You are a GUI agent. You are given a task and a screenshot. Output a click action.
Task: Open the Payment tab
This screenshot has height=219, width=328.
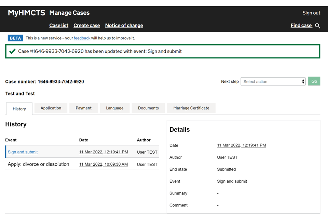point(84,108)
